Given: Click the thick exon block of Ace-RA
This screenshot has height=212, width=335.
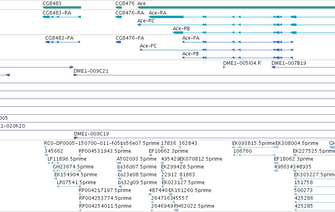Looking at the screenshot, I should (166, 17).
